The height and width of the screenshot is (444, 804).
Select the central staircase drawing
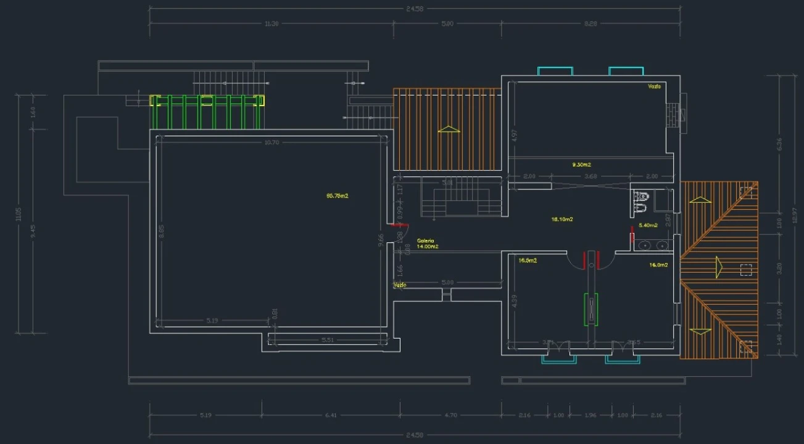pos(461,197)
